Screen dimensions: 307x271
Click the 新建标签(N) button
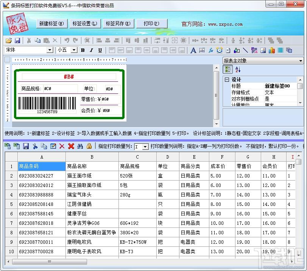pos(51,24)
